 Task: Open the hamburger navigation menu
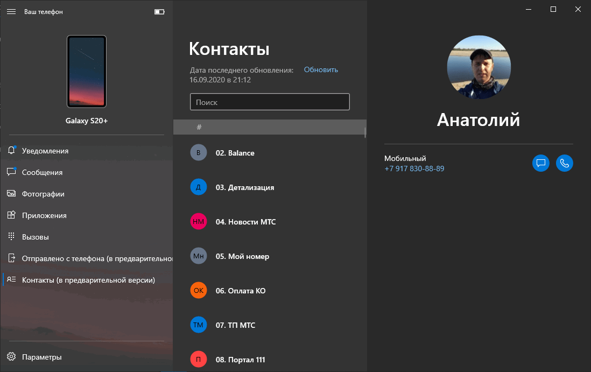tap(11, 12)
